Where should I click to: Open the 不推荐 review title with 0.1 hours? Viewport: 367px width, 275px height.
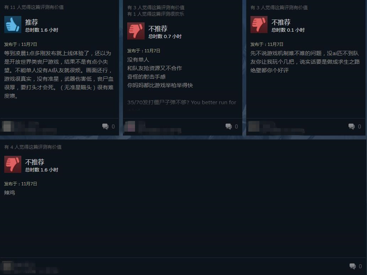281,22
